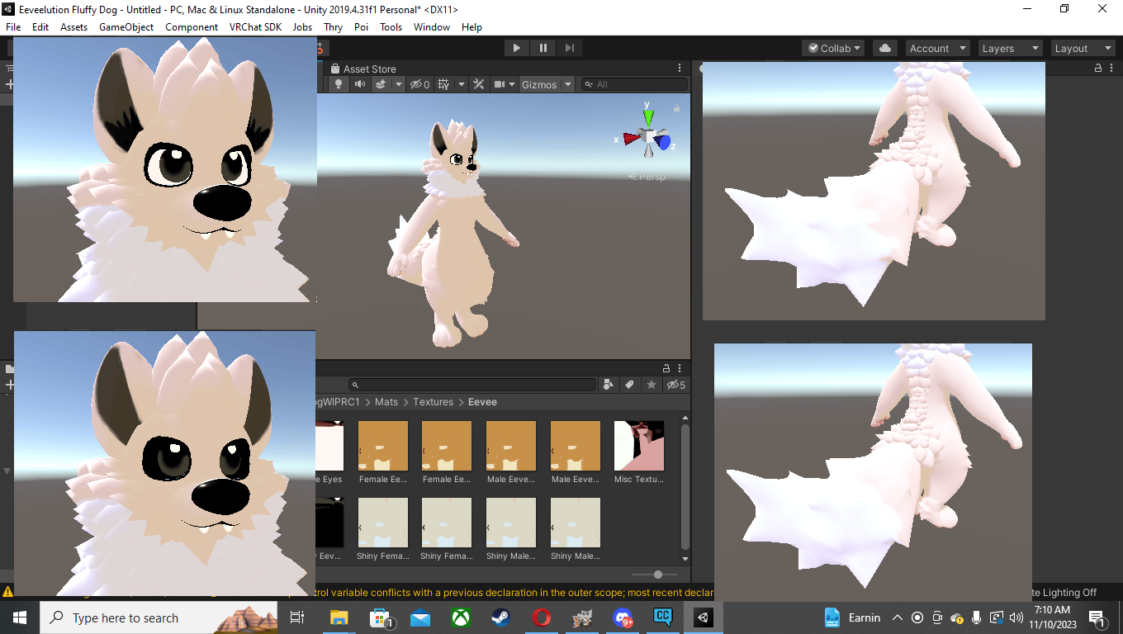This screenshot has height=634, width=1123.
Task: Adjust the Project panel thumbnail size slider
Action: click(x=657, y=575)
